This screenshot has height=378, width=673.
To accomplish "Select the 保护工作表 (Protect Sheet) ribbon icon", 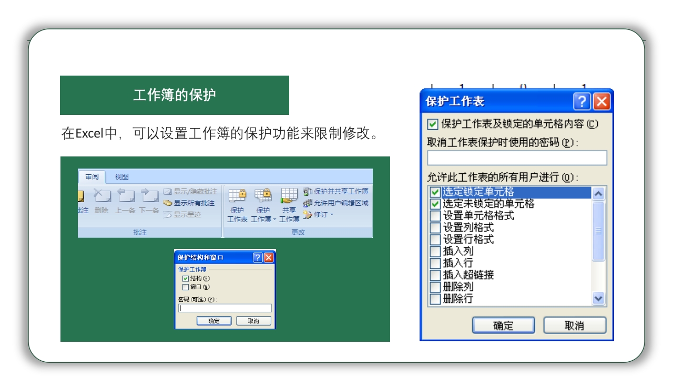I will tap(237, 195).
